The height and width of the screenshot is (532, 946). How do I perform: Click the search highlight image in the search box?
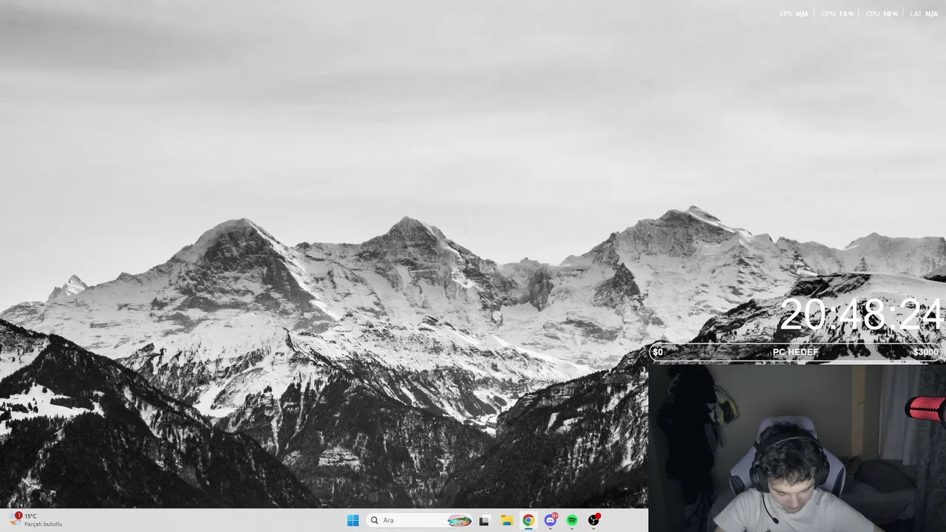(459, 520)
